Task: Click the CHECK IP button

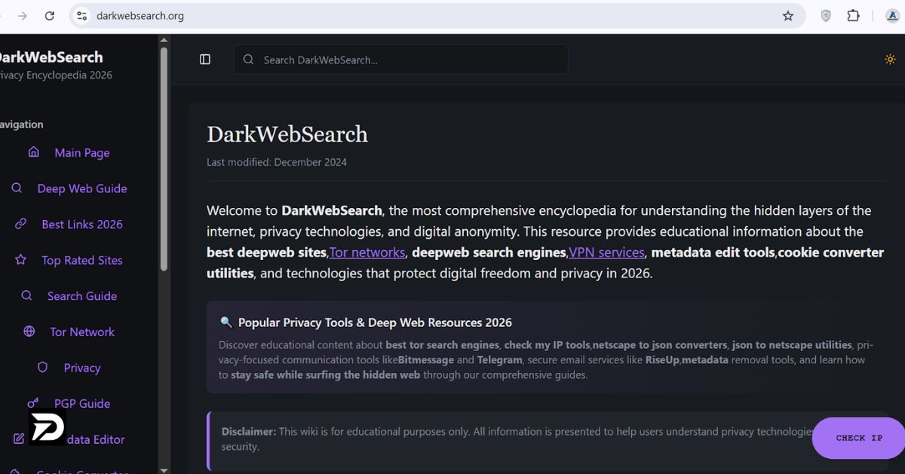Action: [x=859, y=438]
